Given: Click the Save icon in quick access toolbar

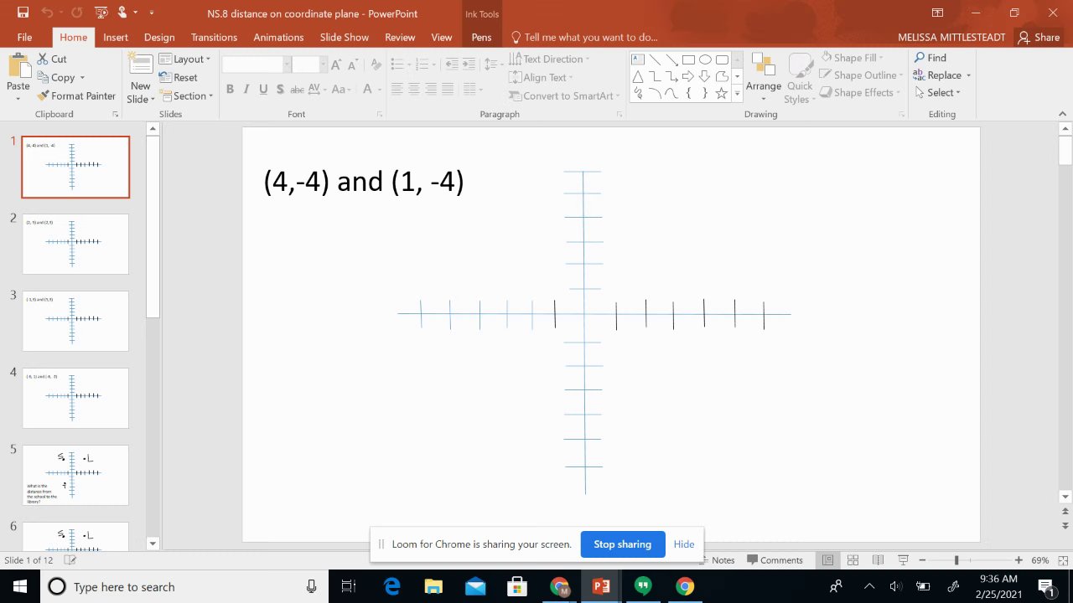Looking at the screenshot, I should [23, 13].
